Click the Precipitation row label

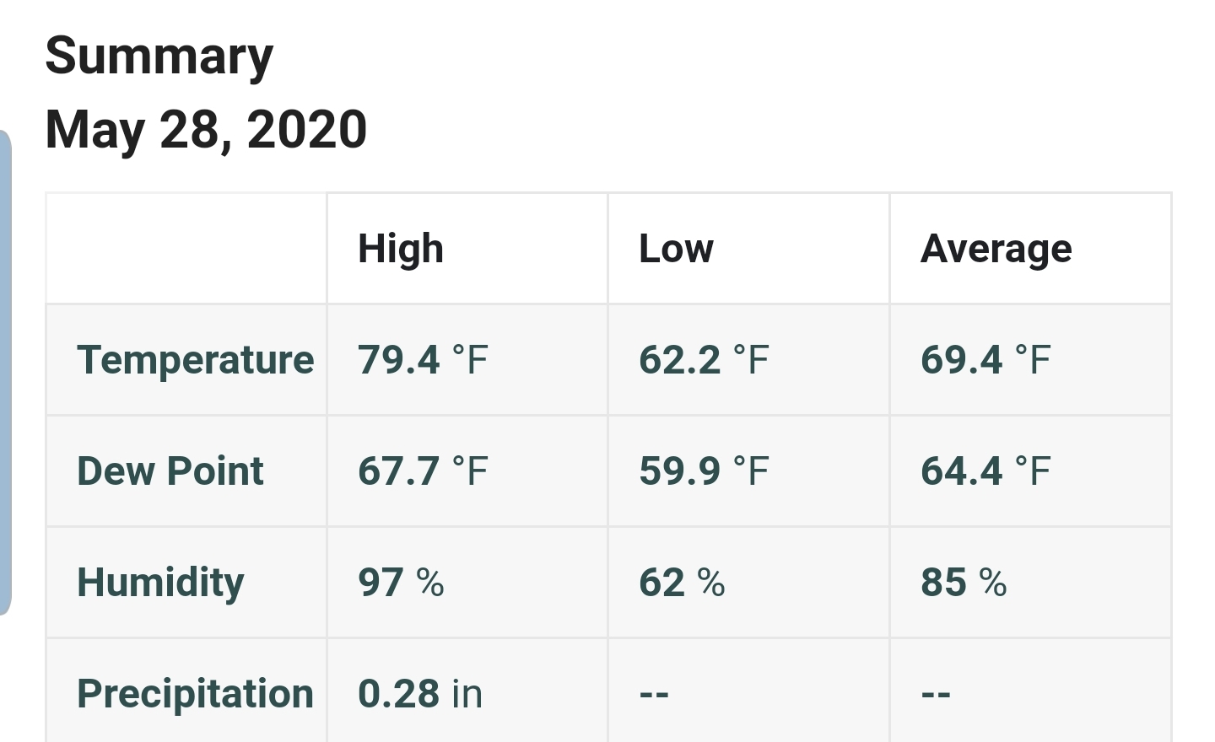[x=195, y=694]
